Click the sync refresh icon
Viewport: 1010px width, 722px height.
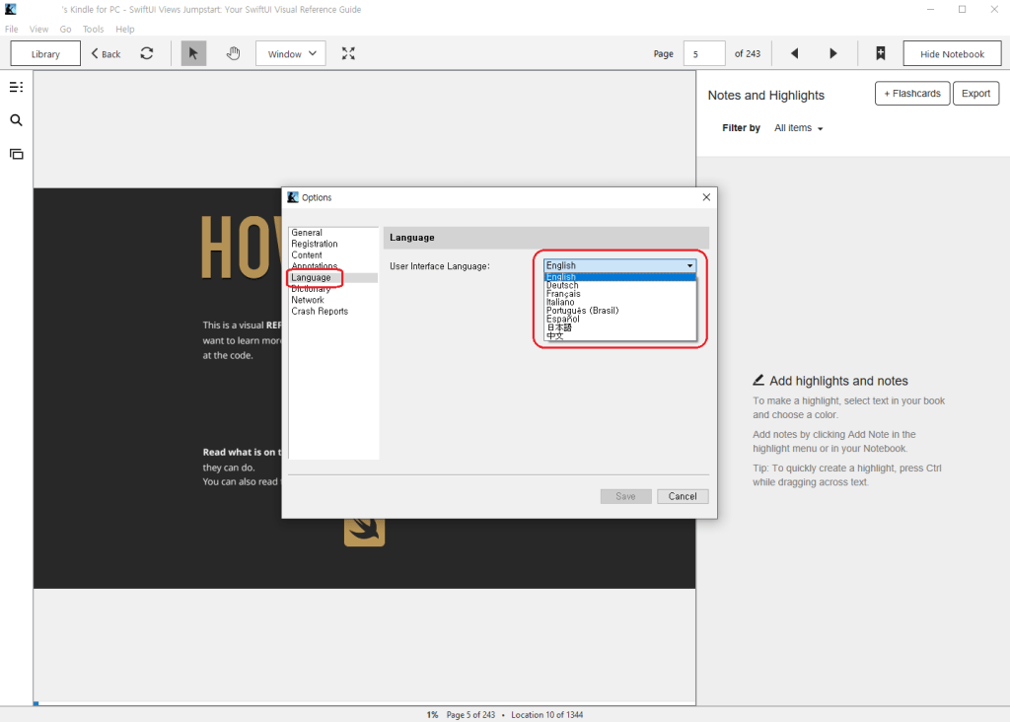coord(147,53)
